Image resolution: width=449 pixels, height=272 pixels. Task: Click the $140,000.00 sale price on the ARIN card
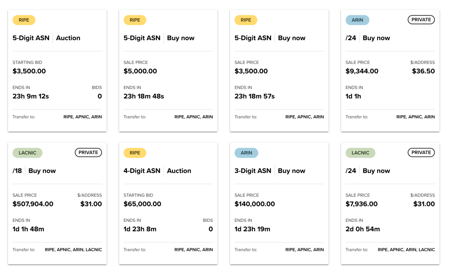(255, 204)
